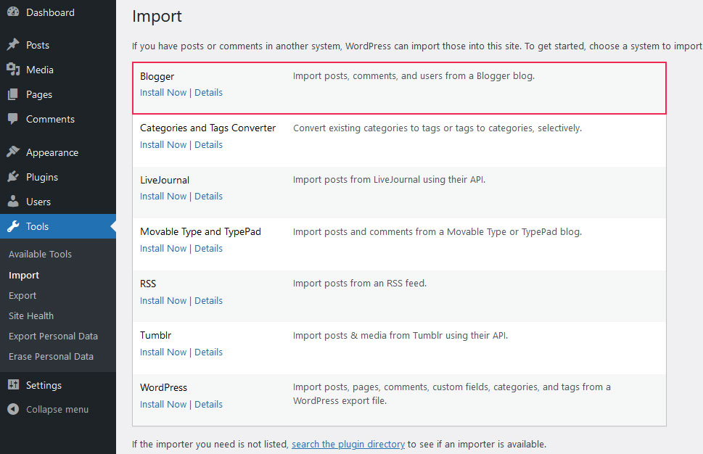Click the Collapse menu arrow icon

[x=13, y=409]
